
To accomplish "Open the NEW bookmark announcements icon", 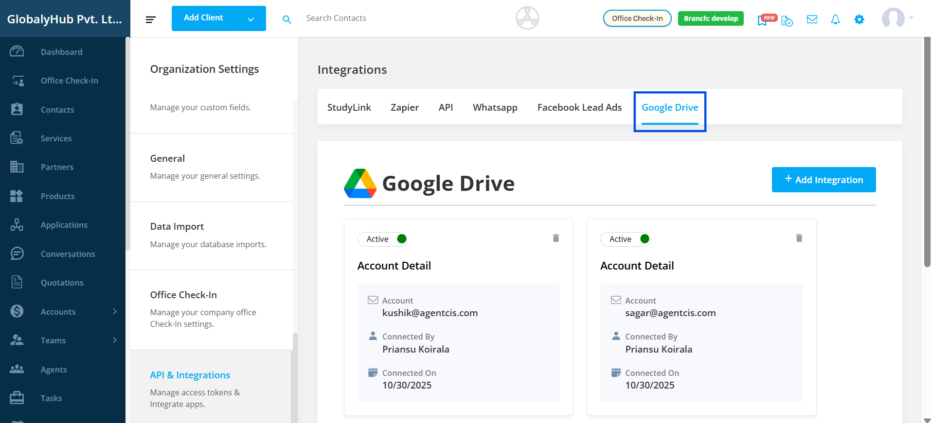I will tap(763, 20).
